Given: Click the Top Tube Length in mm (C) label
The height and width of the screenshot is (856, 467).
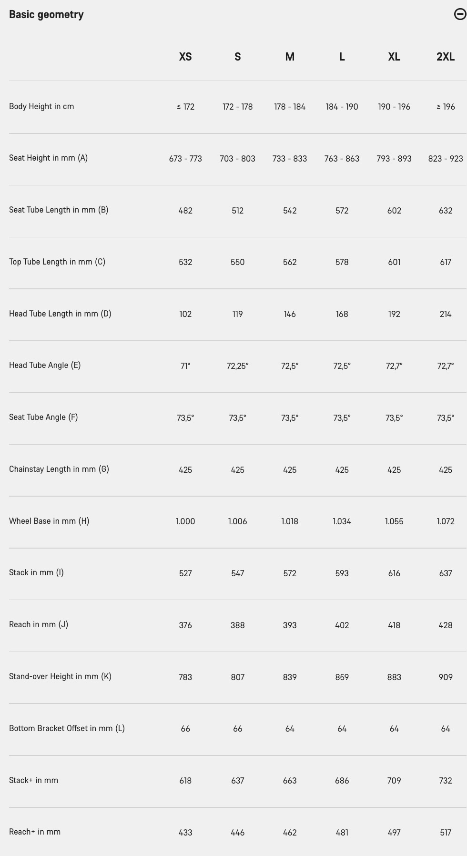Looking at the screenshot, I should (57, 262).
